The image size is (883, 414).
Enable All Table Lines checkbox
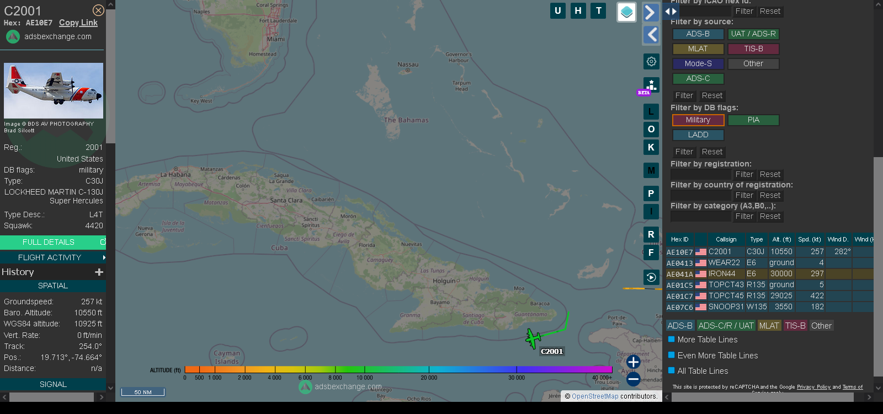672,370
